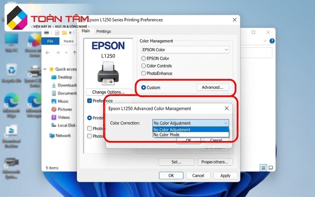
Task: Uncheck the Preference checkbox
Action: coord(90,101)
